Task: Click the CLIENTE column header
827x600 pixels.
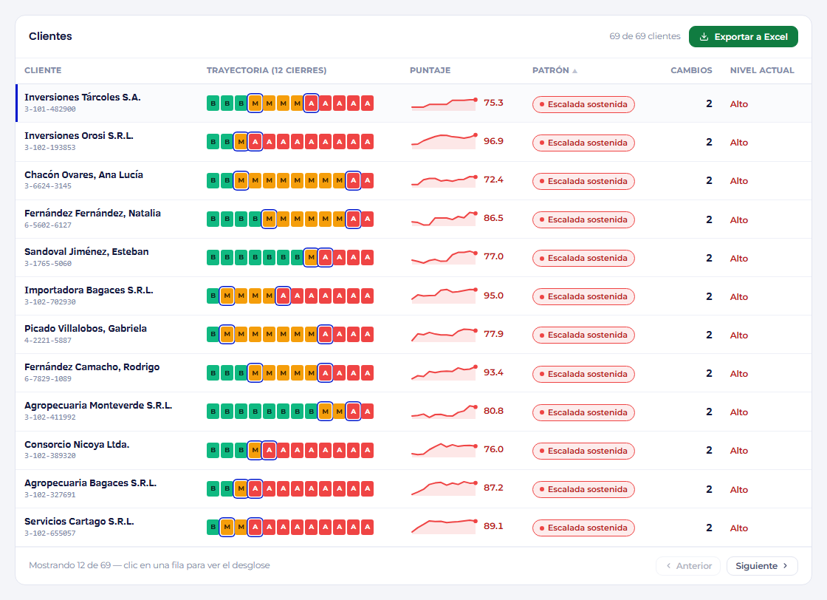Action: (x=43, y=70)
